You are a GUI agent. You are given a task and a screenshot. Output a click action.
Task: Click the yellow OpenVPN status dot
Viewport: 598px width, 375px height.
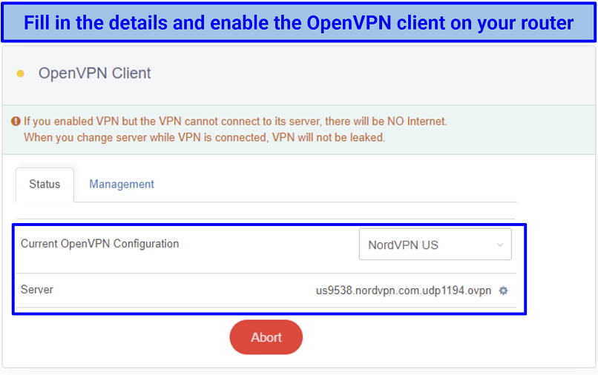21,73
